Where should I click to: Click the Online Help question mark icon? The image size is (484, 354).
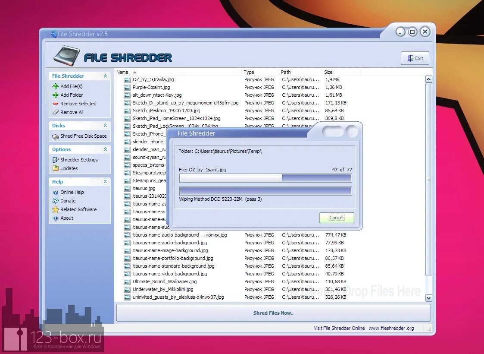(56, 192)
